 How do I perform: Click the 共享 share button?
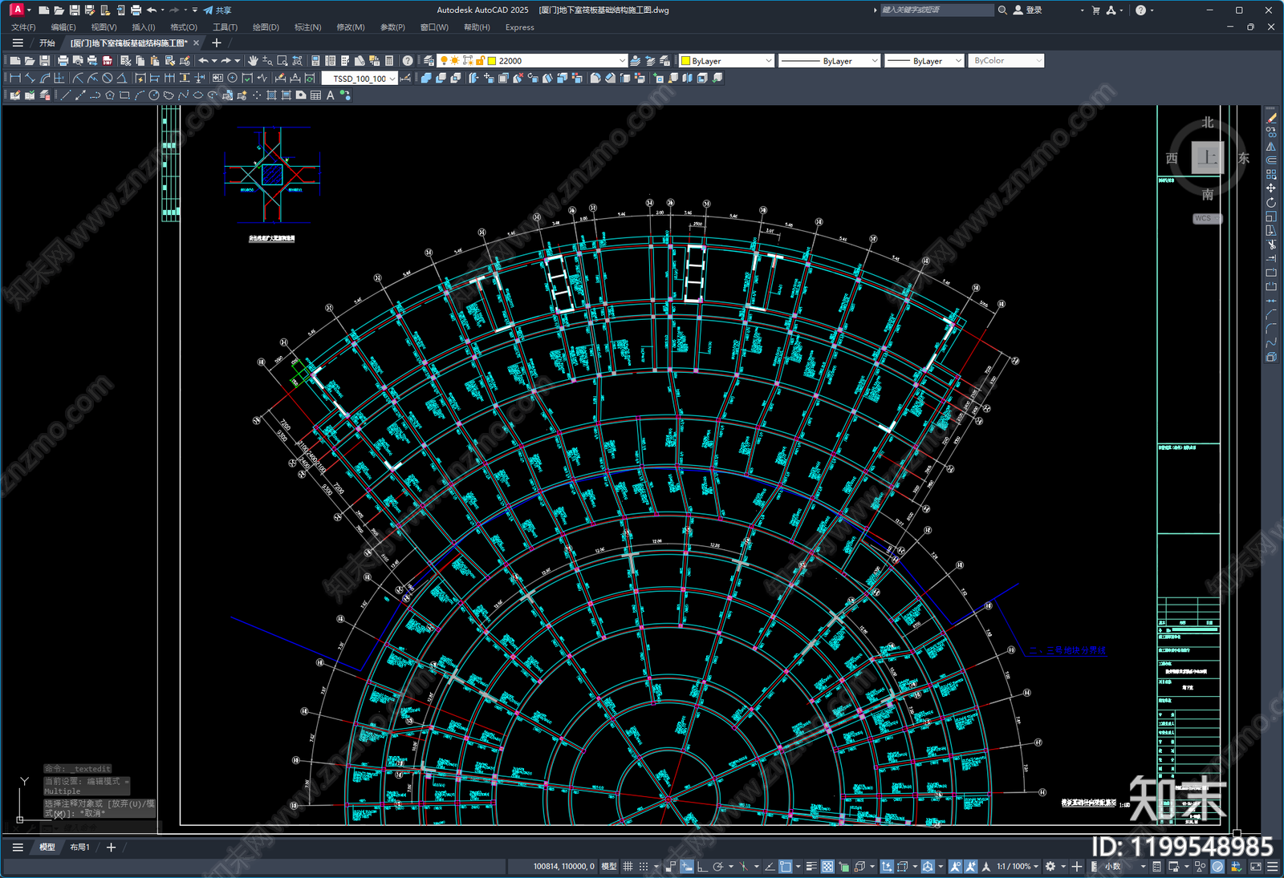click(217, 10)
